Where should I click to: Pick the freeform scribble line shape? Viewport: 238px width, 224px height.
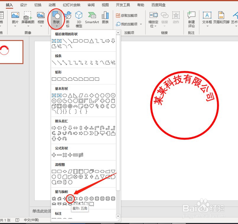point(113,63)
